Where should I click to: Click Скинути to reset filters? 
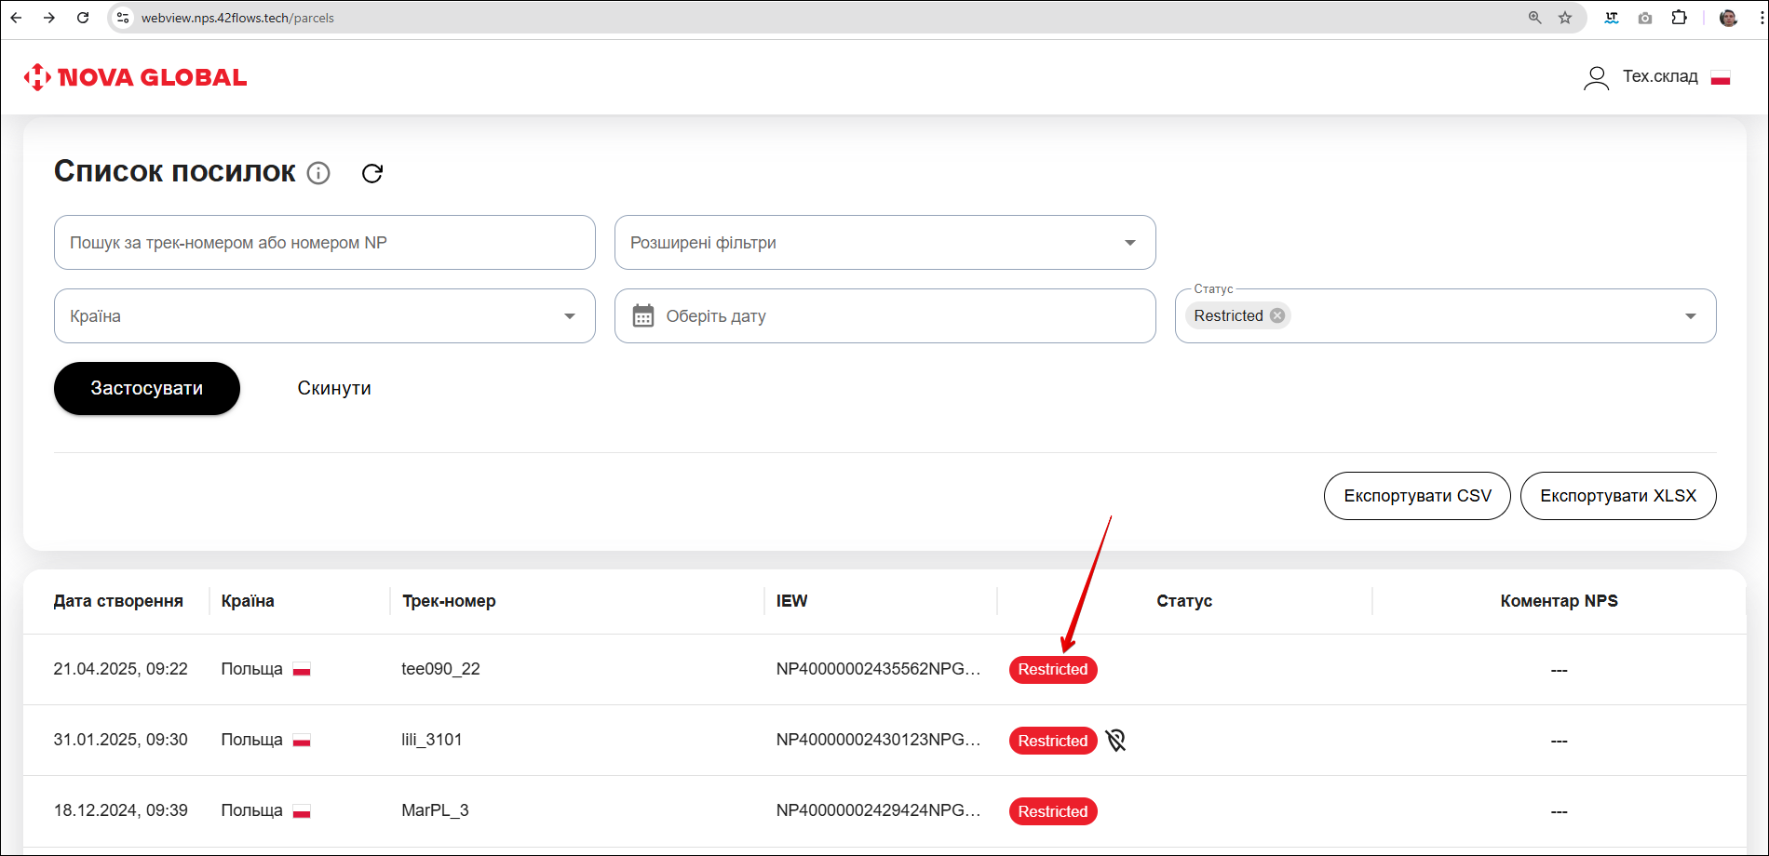click(x=333, y=389)
